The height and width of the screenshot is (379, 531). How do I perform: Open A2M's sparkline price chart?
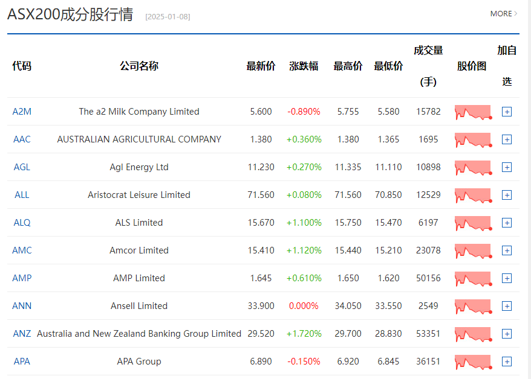tap(472, 112)
